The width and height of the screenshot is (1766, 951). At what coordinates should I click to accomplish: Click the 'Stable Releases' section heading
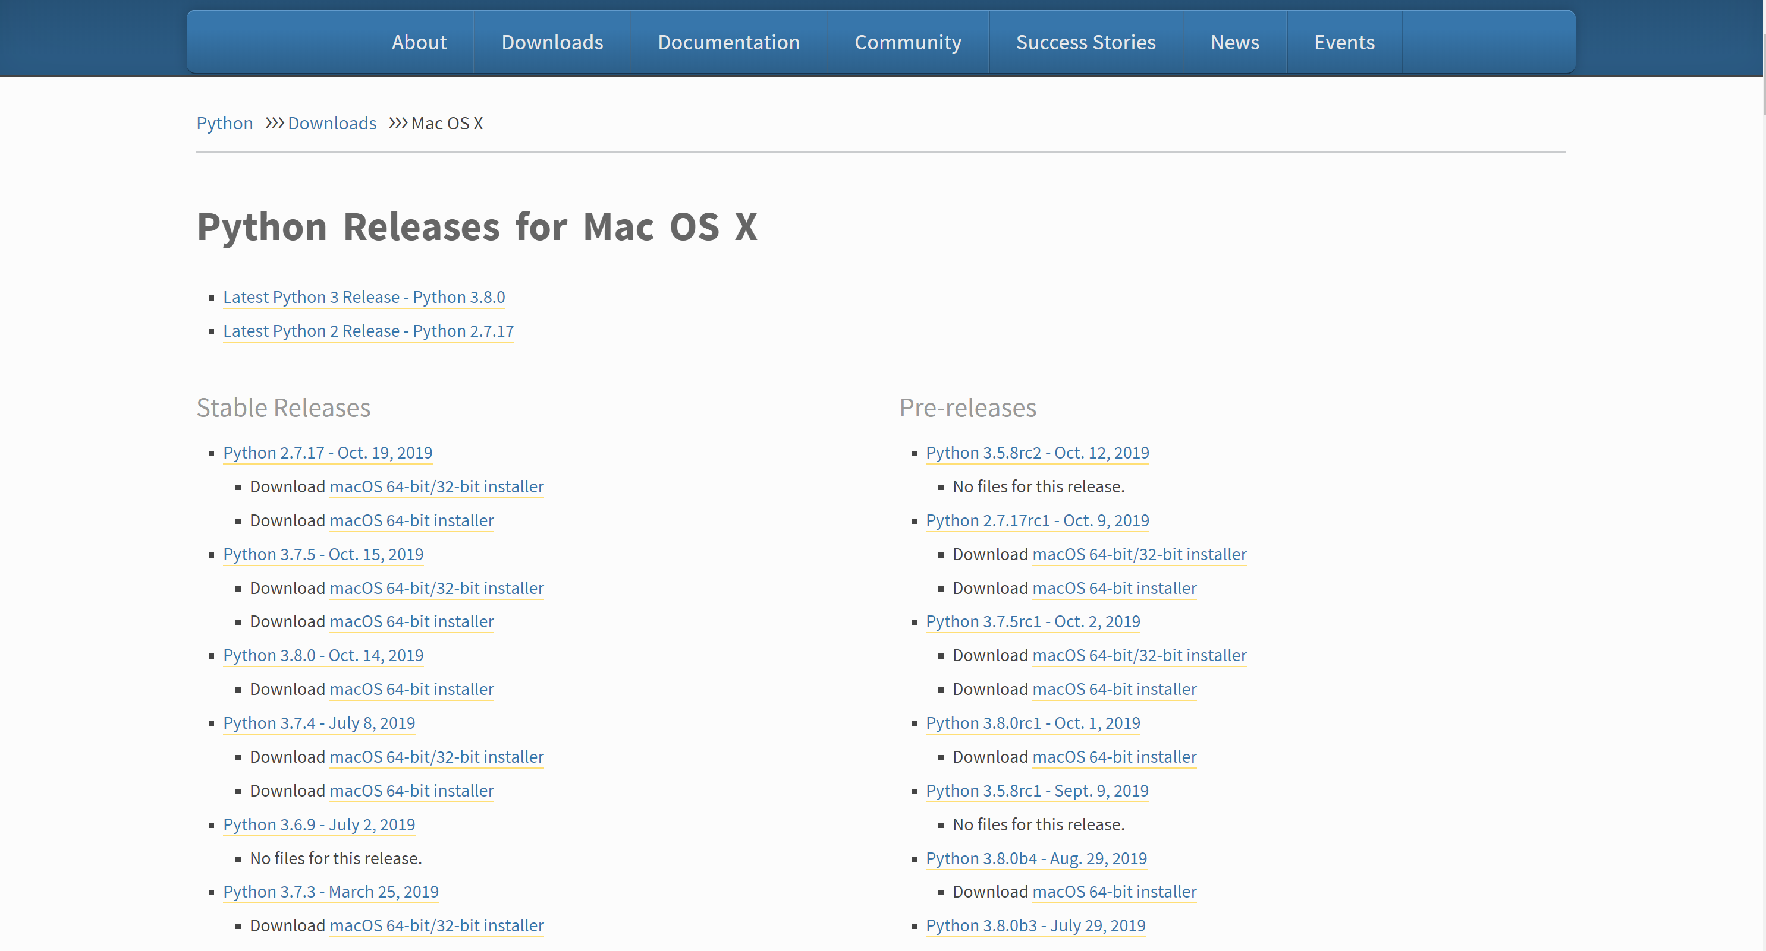pos(283,407)
